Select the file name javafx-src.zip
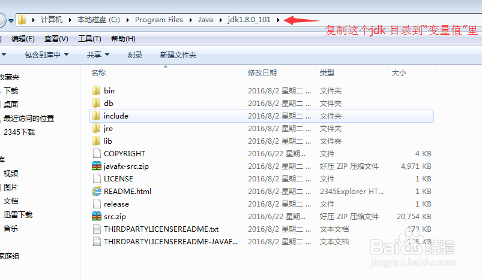 [x=126, y=166]
